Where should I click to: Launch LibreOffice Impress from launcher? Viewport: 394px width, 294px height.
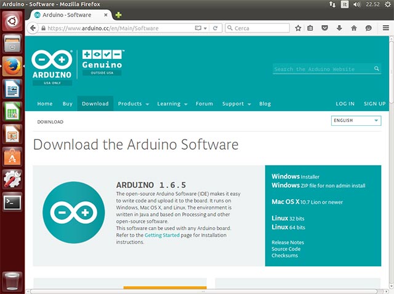(12, 134)
